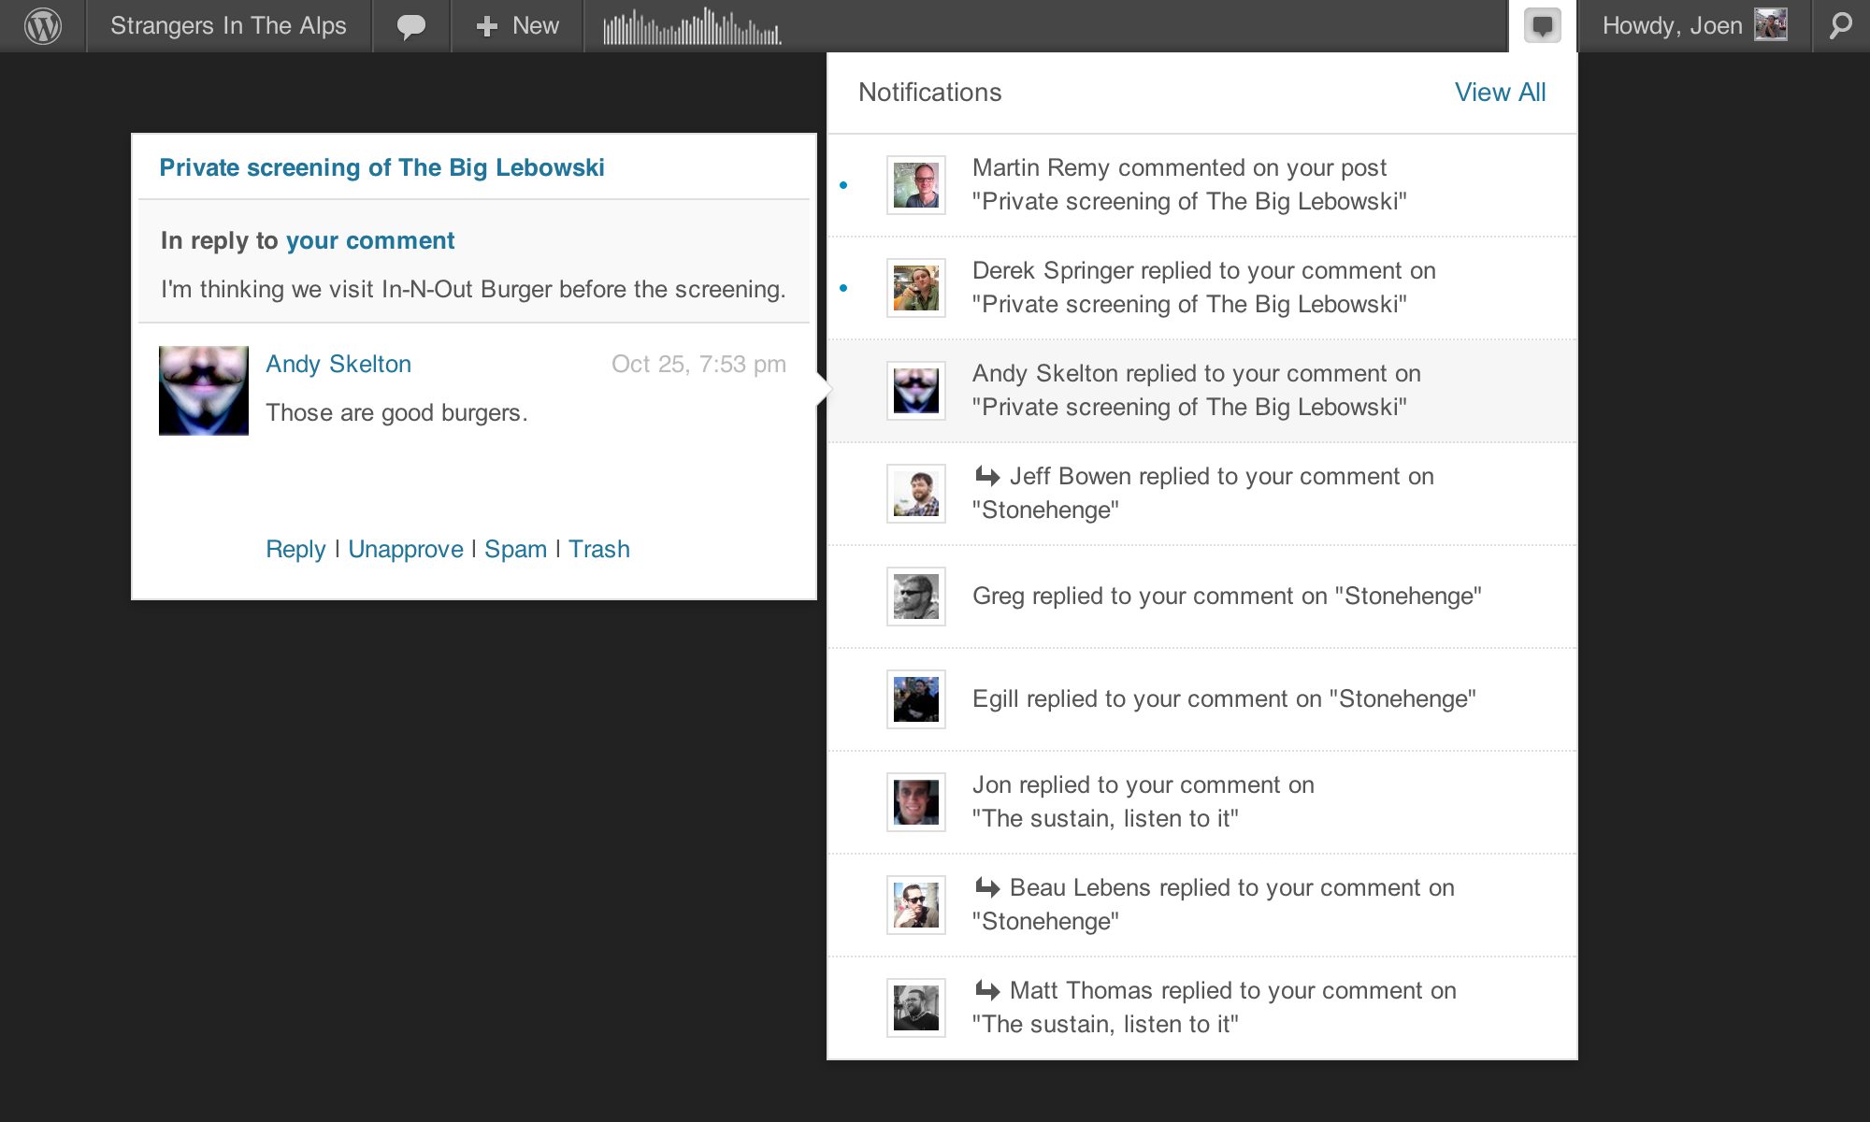Mark the comment as Spam
The width and height of the screenshot is (1870, 1122).
(x=515, y=549)
